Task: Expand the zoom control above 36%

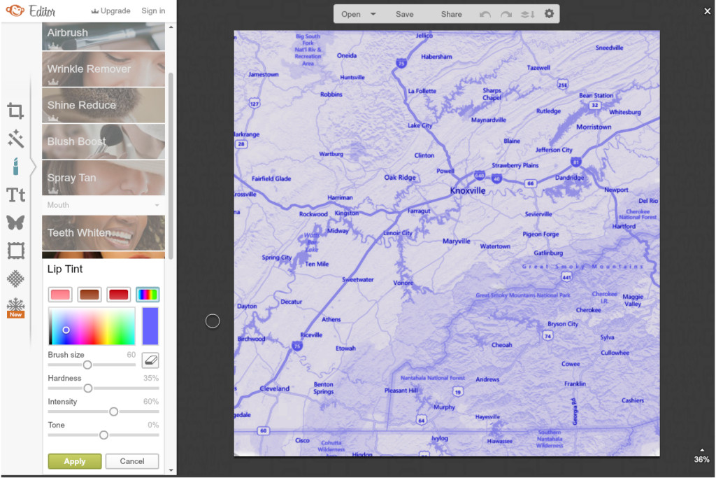Action: pos(702,450)
